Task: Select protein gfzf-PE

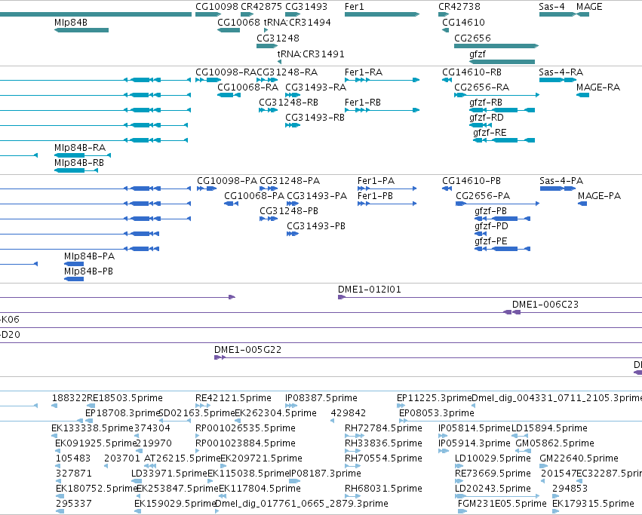Action: click(491, 241)
